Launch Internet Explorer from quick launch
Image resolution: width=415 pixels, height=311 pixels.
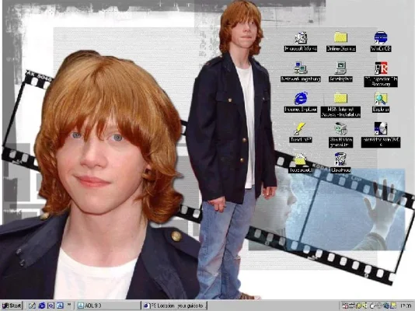pyautogui.click(x=42, y=306)
